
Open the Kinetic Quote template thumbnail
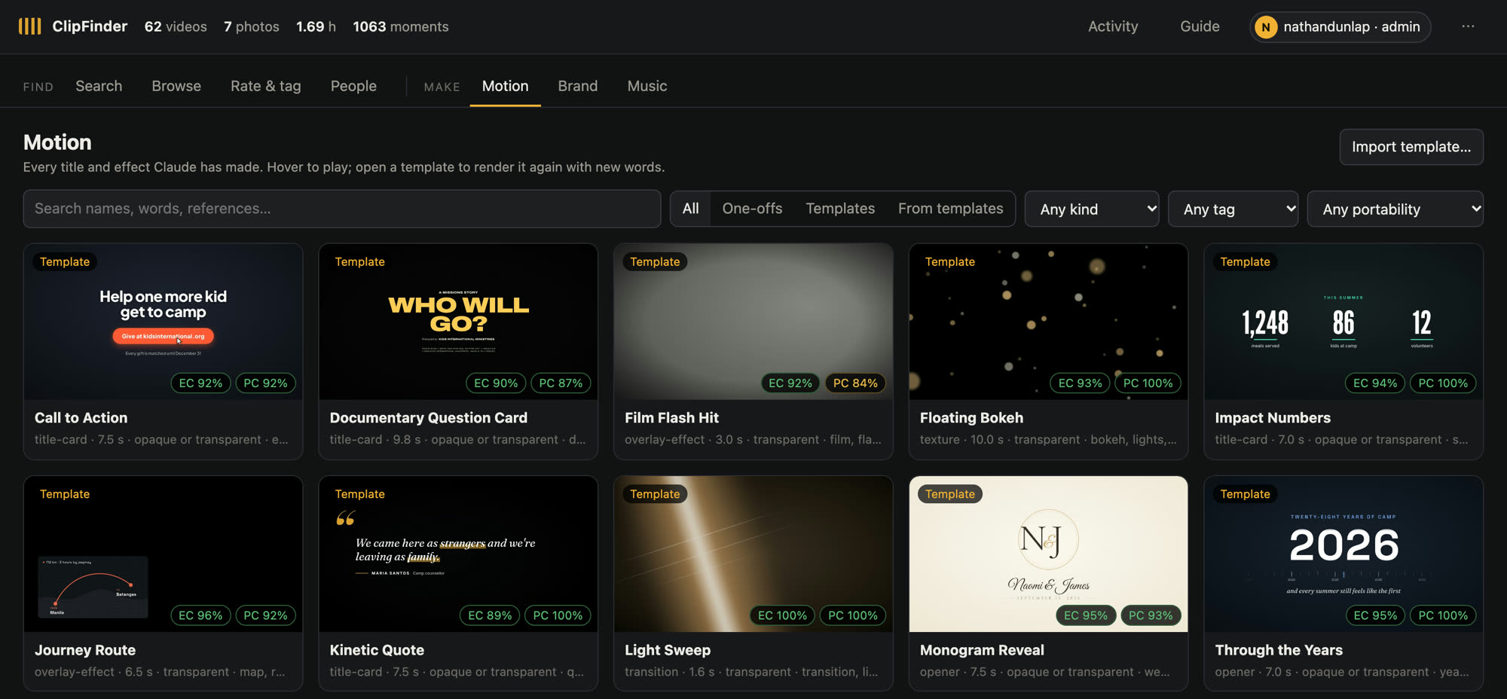458,554
